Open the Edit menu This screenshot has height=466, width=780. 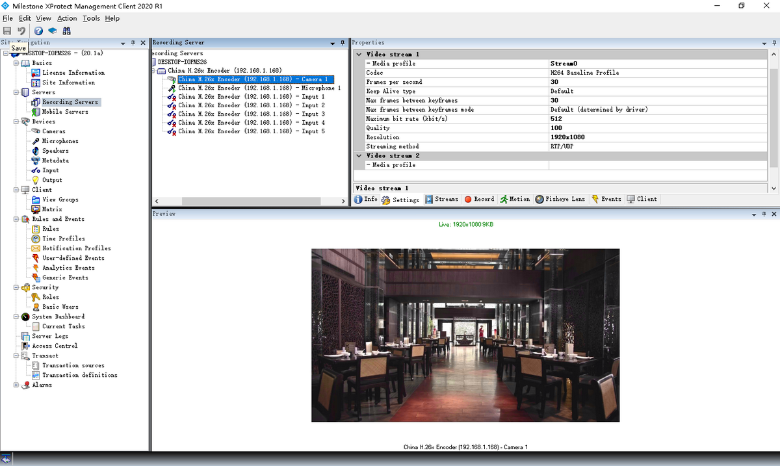pyautogui.click(x=25, y=18)
